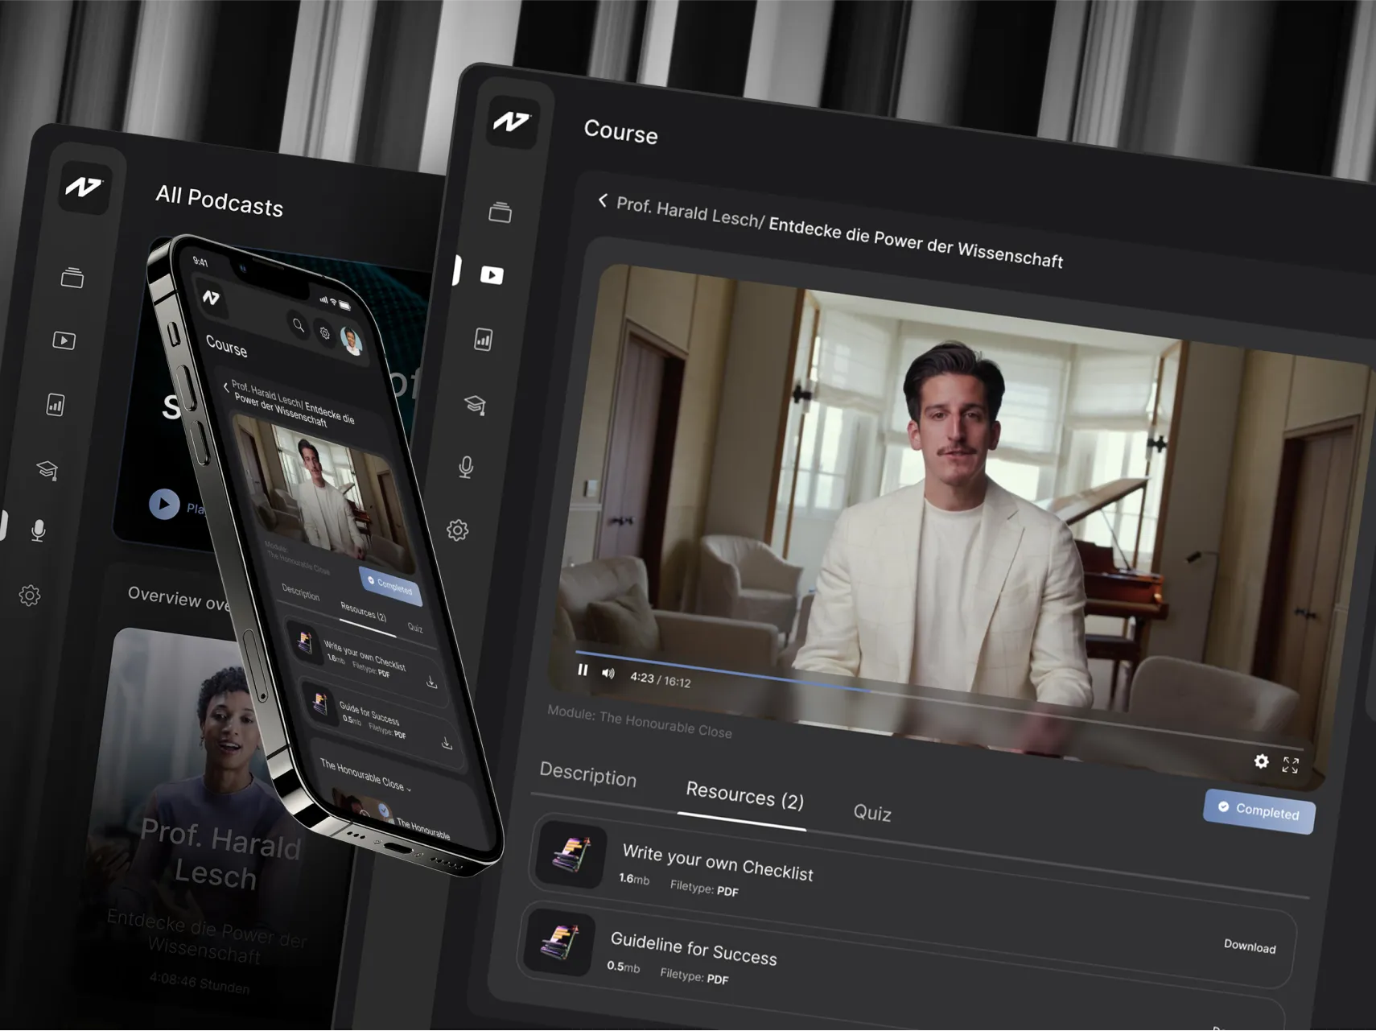Select the Resources (2) tab in Course window
This screenshot has height=1031, width=1376.
click(744, 795)
